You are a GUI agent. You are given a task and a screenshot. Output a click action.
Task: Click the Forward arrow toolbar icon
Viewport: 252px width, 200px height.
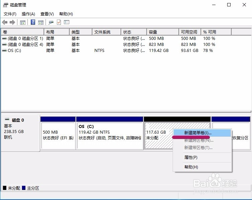coord(12,22)
